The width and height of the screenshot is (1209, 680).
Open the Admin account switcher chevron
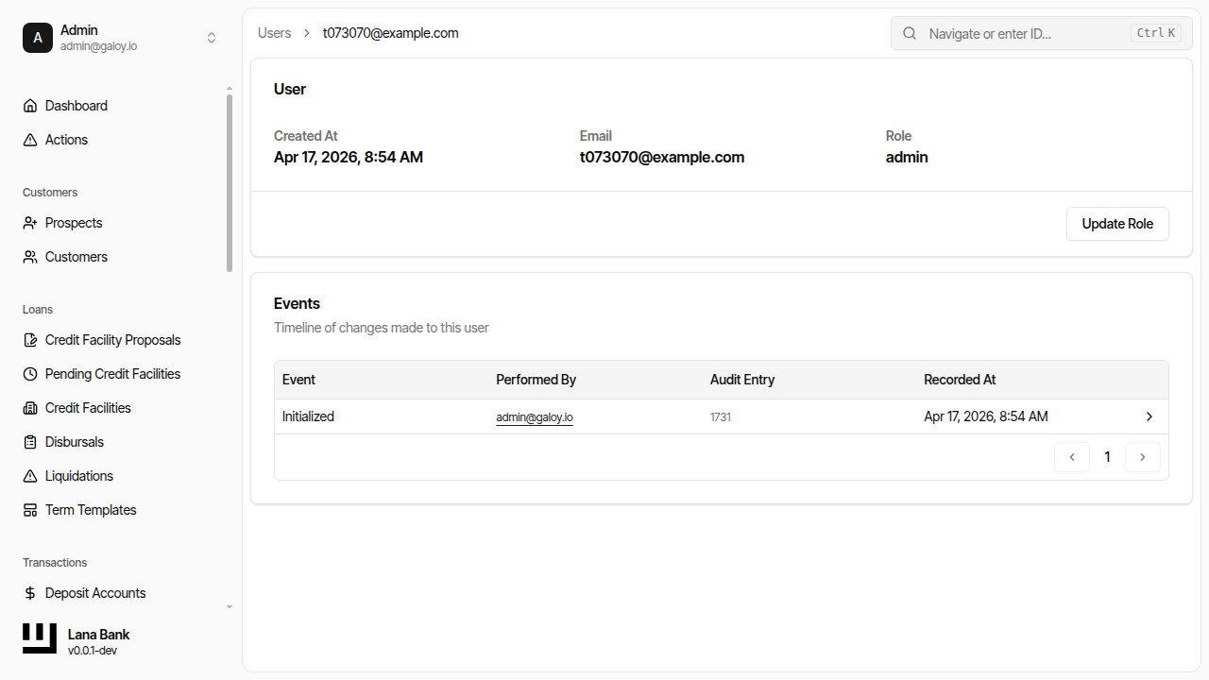click(x=212, y=38)
